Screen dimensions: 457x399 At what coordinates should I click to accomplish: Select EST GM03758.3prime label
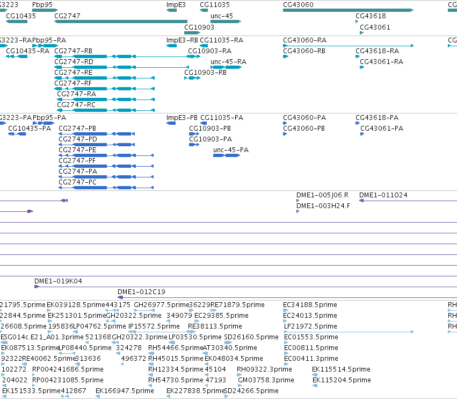point(266,380)
